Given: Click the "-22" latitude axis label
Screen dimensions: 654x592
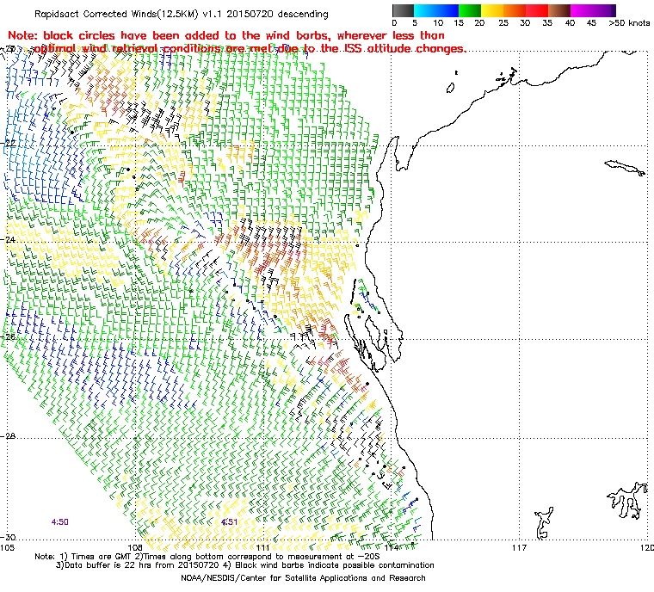Looking at the screenshot, I should coord(10,143).
